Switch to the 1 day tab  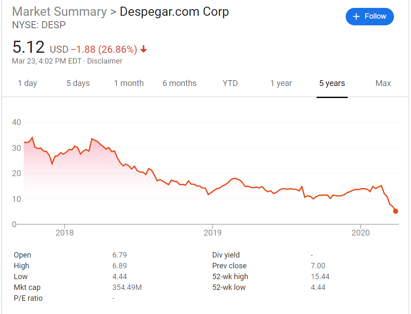(27, 83)
